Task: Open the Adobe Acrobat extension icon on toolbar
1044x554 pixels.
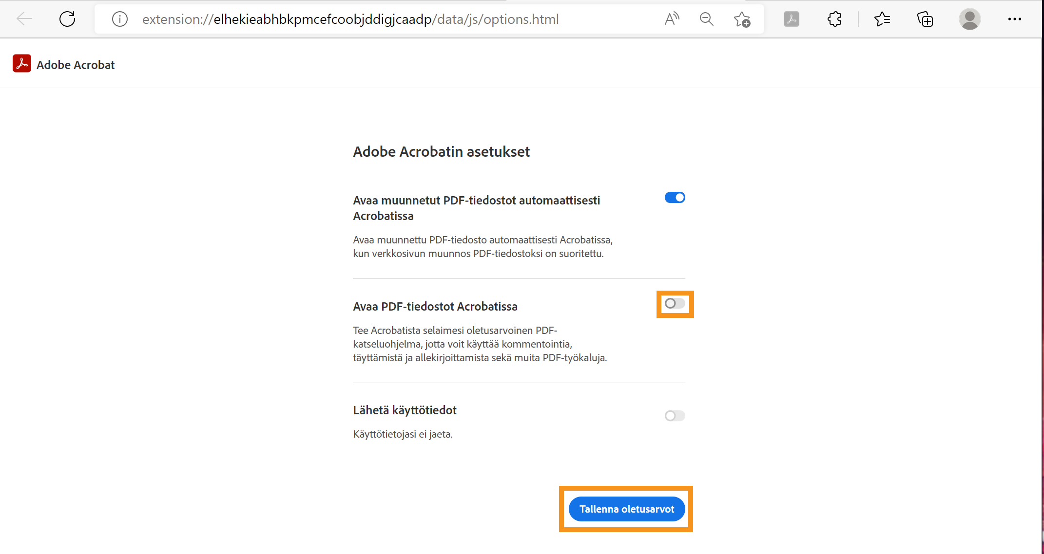Action: tap(791, 19)
